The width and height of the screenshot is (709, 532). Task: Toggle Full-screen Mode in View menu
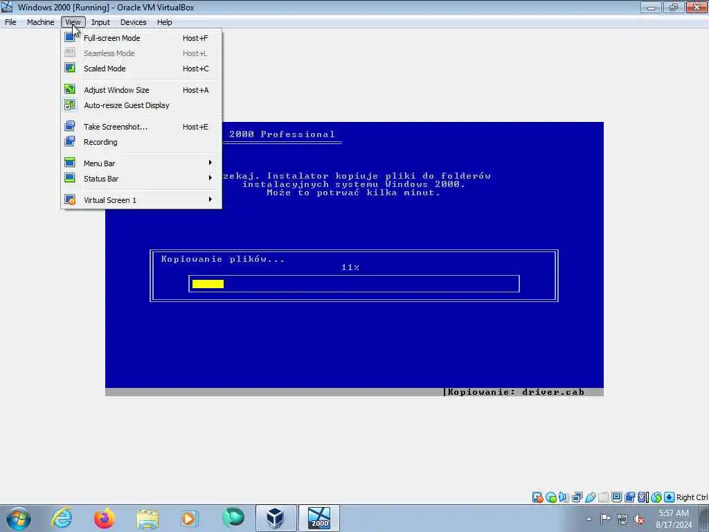[x=141, y=38]
